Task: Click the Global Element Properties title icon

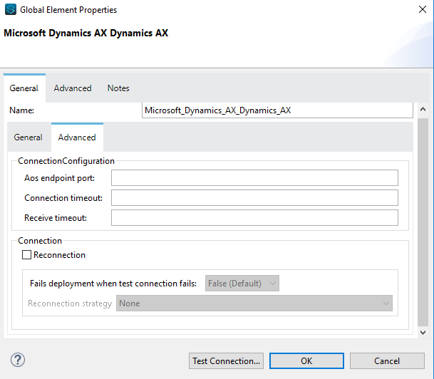Action: click(x=11, y=10)
